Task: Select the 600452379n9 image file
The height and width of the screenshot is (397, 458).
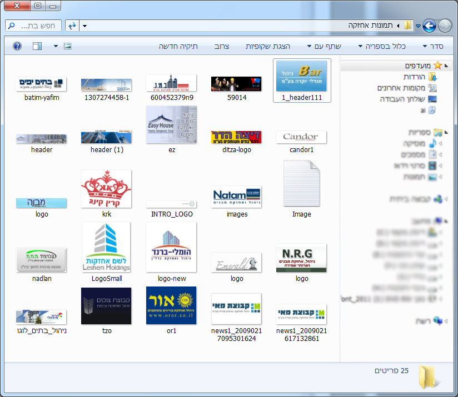Action: coord(172,88)
